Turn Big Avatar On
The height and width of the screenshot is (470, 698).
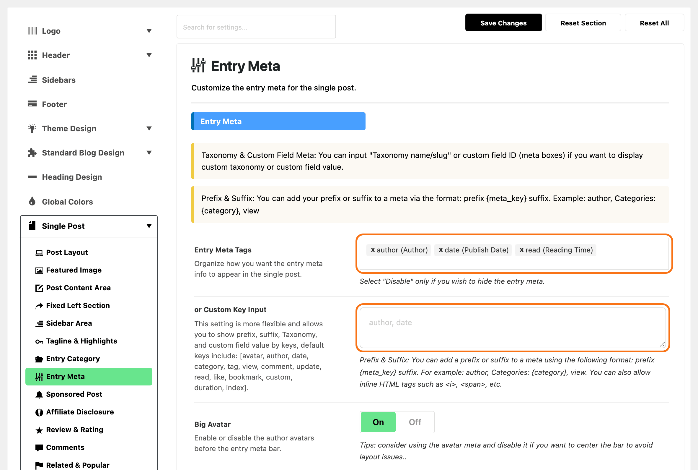[x=378, y=422]
